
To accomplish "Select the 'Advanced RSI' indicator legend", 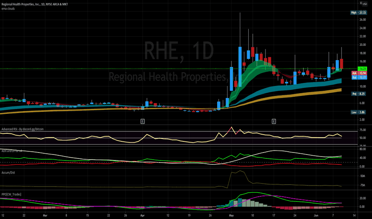I will click(x=22, y=129).
